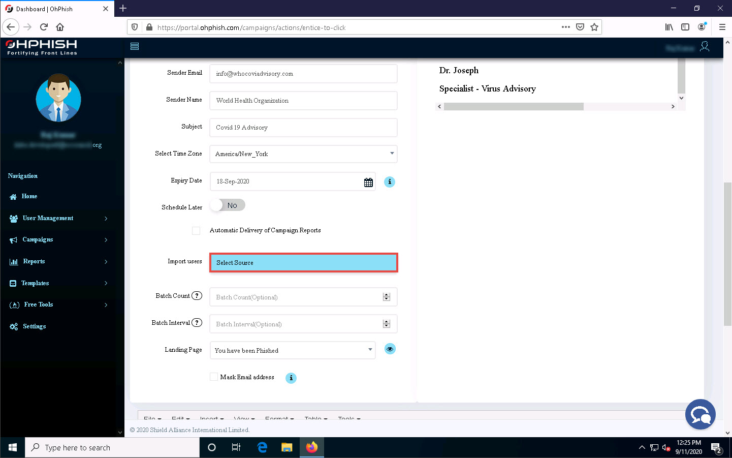Click the user avatar picture in the sidebar
Viewport: 732px width, 458px height.
click(x=58, y=99)
